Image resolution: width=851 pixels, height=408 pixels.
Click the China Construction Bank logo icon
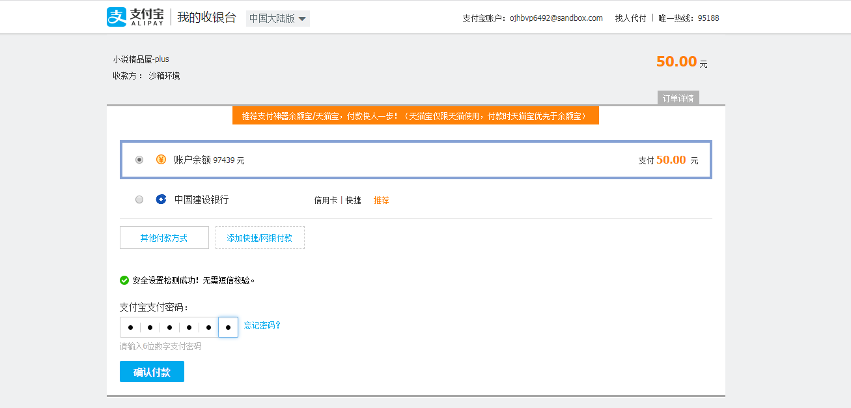coord(161,199)
